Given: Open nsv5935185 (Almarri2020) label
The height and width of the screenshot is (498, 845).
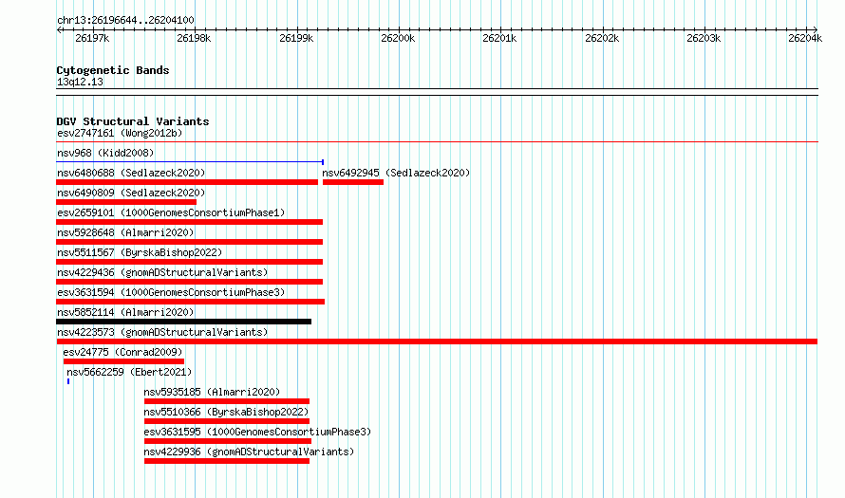Looking at the screenshot, I should pos(212,392).
